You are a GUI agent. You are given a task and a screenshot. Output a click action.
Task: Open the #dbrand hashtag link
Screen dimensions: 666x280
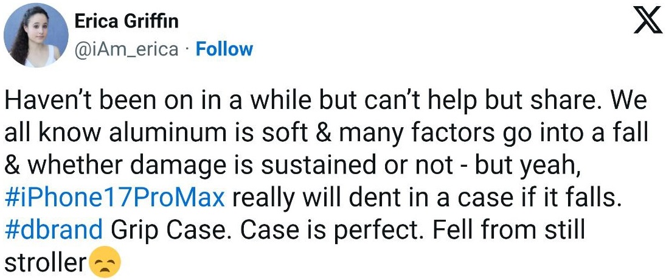click(54, 231)
